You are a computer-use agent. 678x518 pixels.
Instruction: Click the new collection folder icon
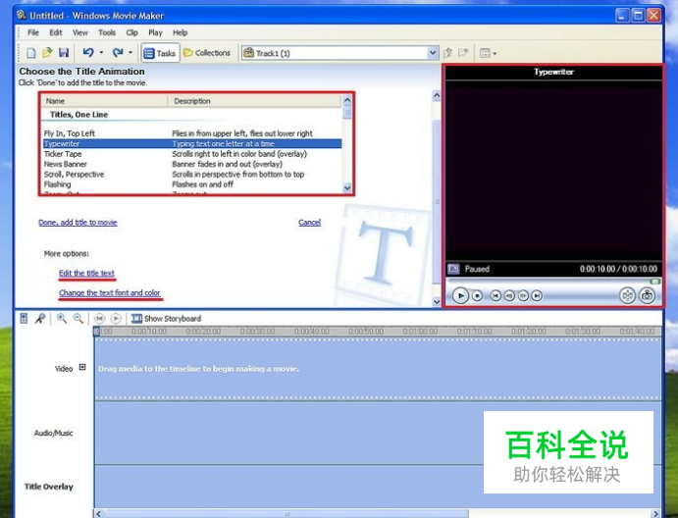click(463, 53)
